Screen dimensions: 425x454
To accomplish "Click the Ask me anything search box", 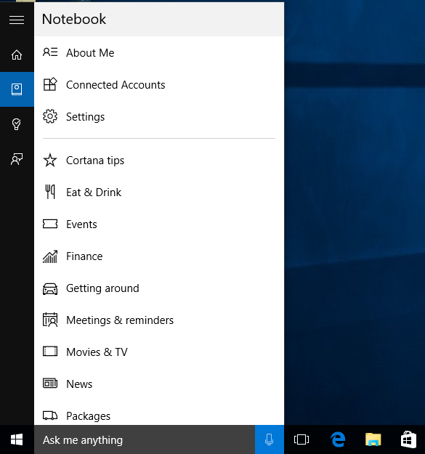I will (145, 439).
